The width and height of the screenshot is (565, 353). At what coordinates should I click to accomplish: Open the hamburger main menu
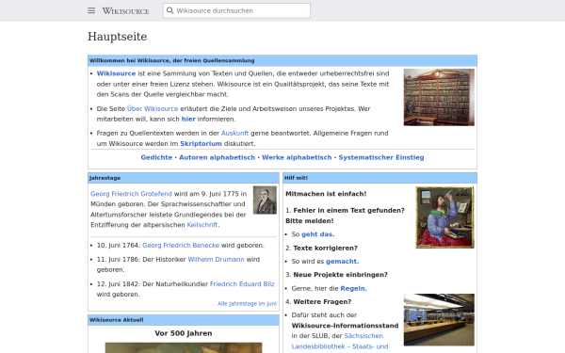[x=91, y=10]
